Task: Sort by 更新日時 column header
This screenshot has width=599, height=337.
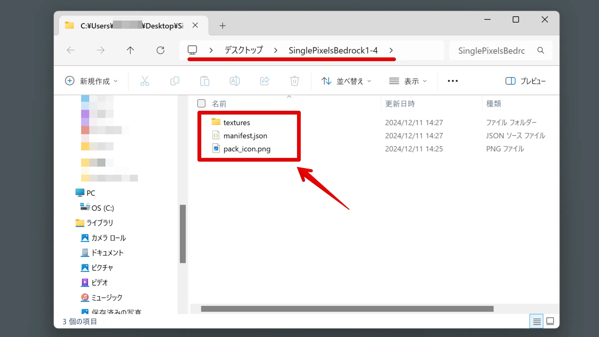Action: tap(400, 104)
